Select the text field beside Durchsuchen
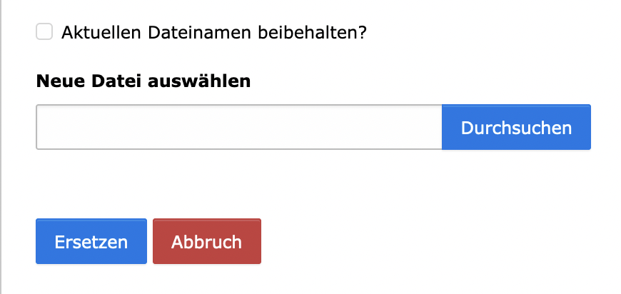 [239, 128]
